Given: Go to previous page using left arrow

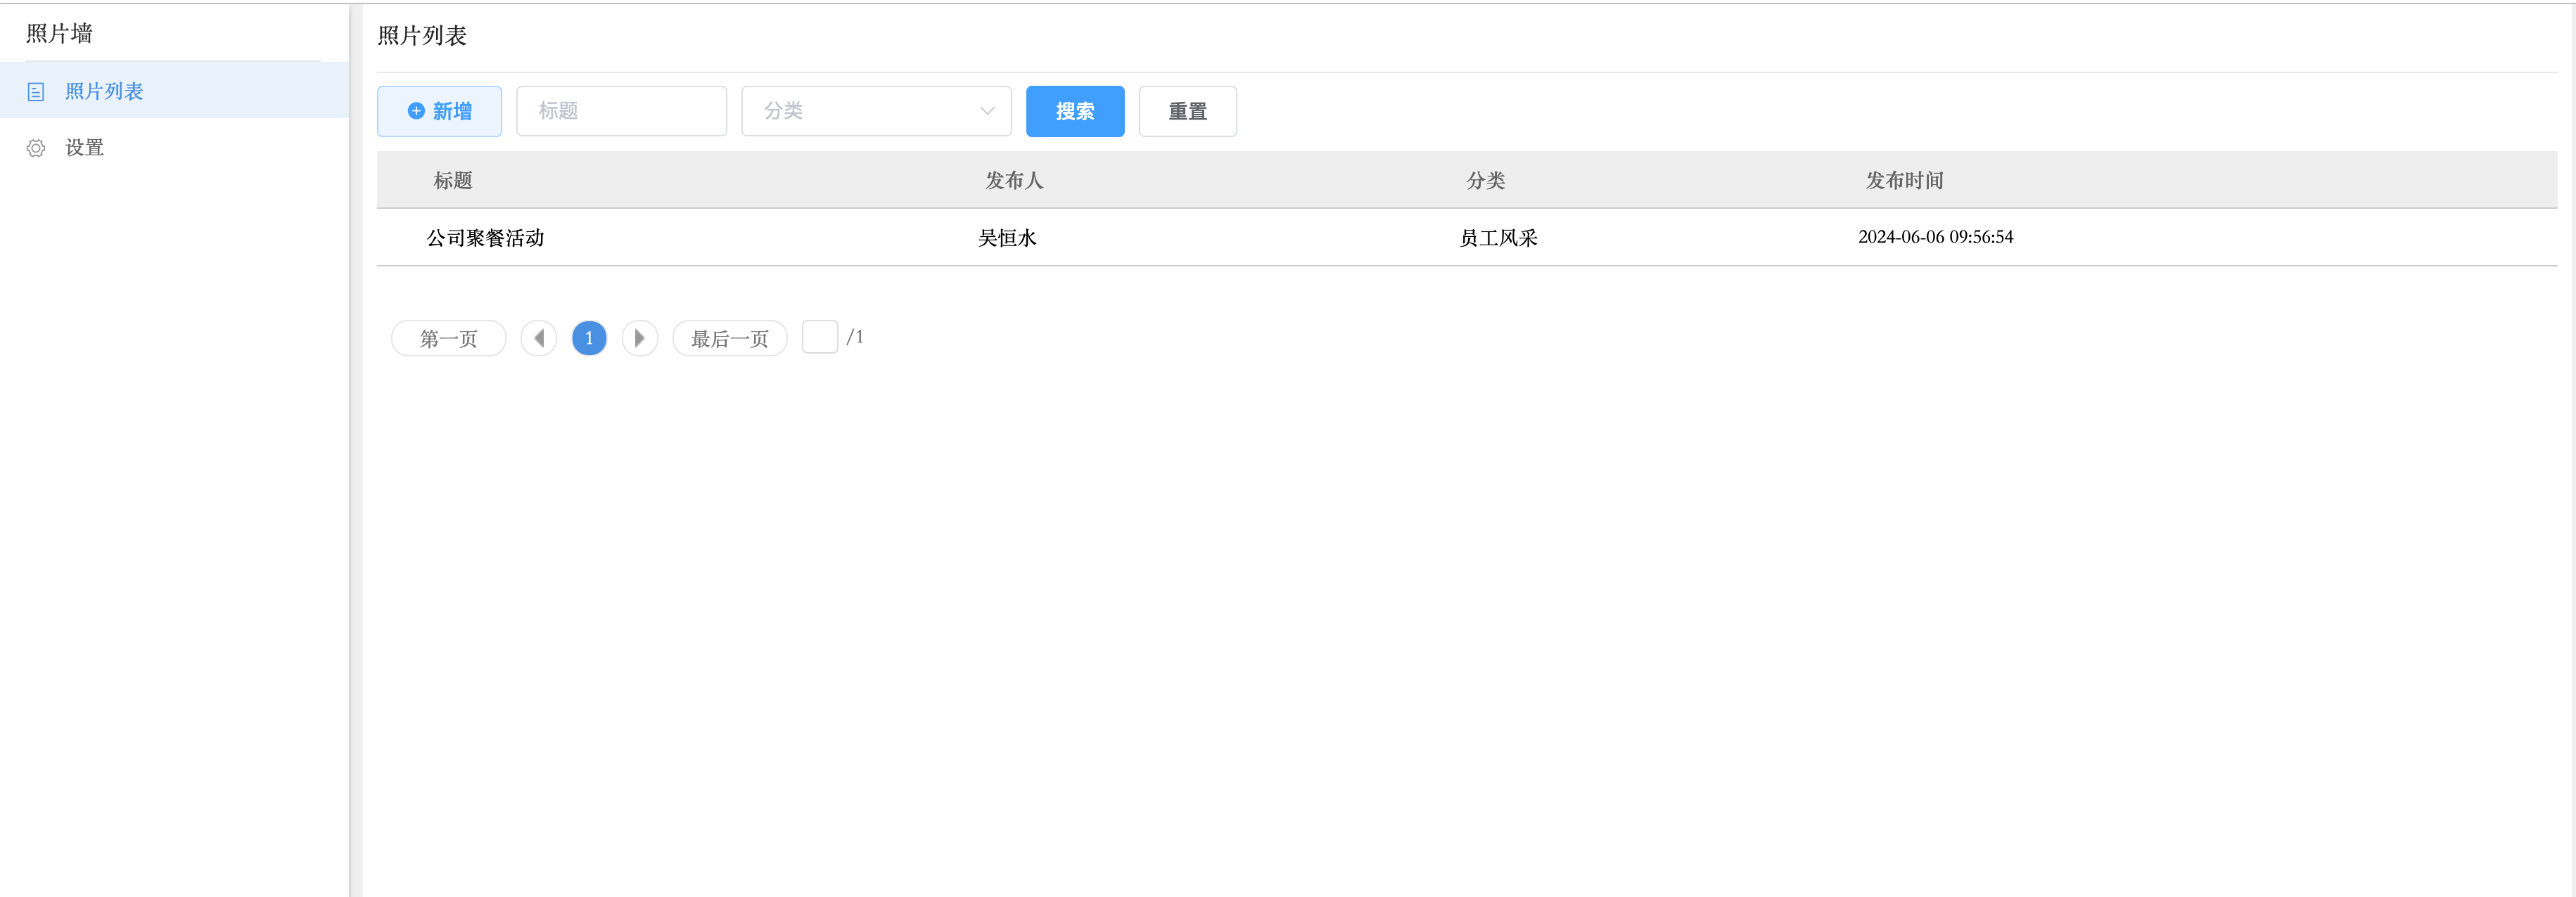Looking at the screenshot, I should click(x=539, y=337).
